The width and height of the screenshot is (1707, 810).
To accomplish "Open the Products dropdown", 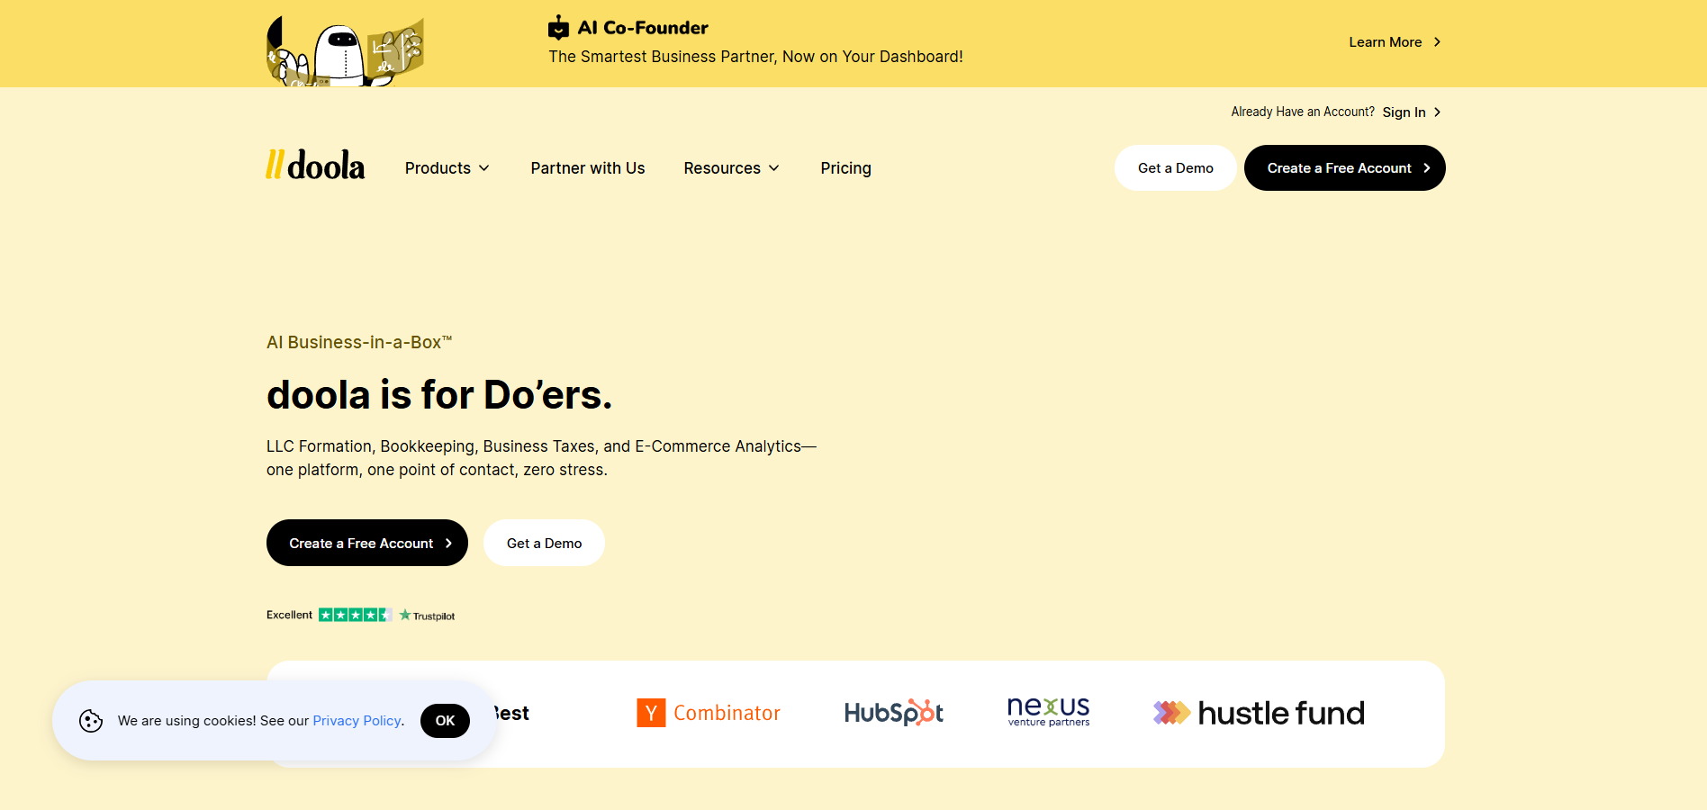I will point(447,167).
